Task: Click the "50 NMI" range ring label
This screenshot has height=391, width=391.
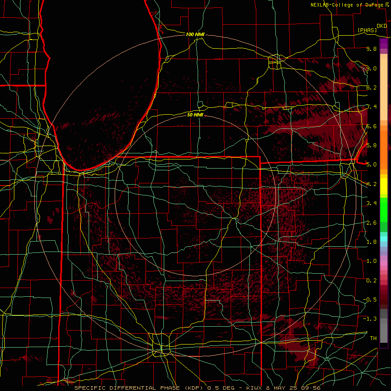Action: point(195,115)
